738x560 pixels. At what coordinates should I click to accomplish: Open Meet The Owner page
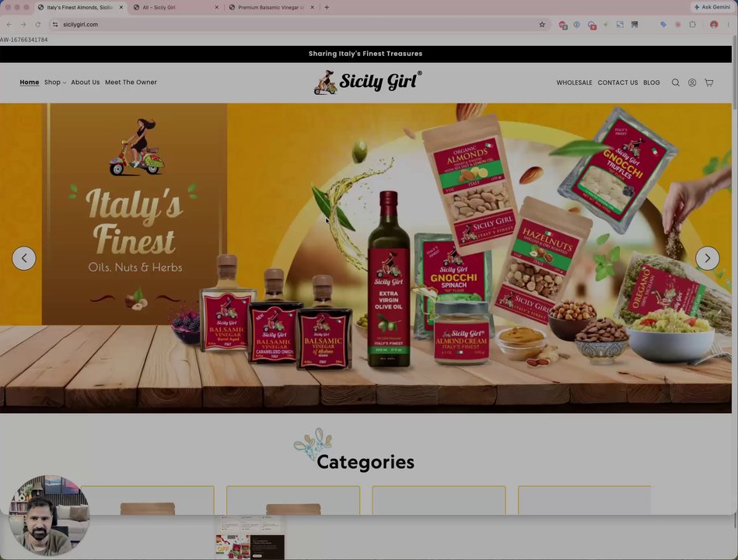[131, 82]
